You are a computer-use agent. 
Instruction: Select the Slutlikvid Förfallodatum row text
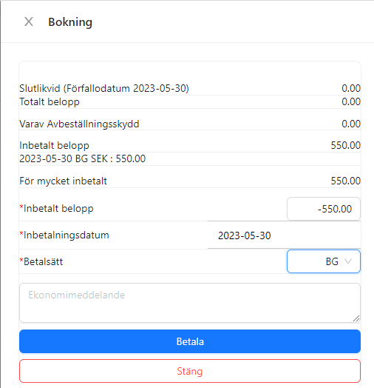pyautogui.click(x=104, y=88)
